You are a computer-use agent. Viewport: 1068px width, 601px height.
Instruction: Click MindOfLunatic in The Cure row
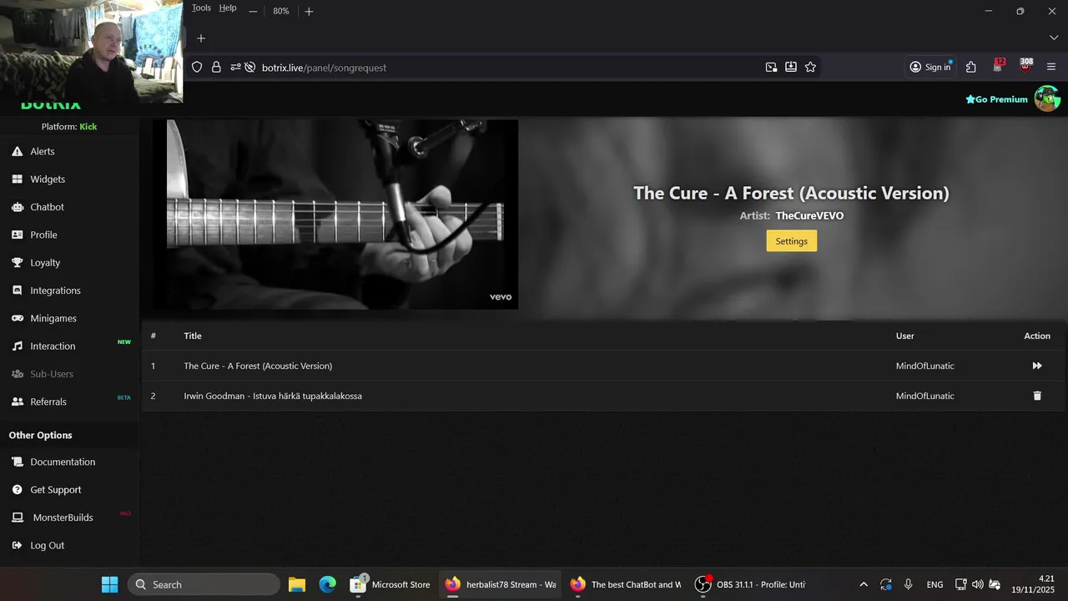[x=925, y=366]
